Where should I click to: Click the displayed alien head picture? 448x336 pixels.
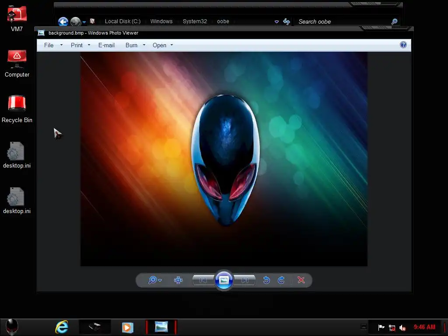(x=224, y=159)
